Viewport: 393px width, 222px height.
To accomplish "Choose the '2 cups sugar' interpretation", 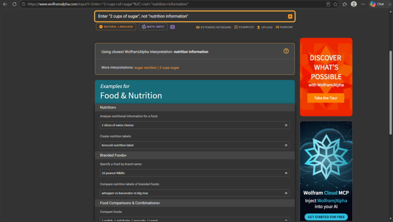I will 169,67.
